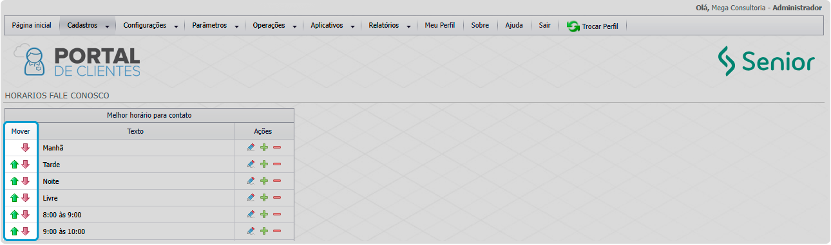Open the Parâmetros dropdown menu
The width and height of the screenshot is (831, 245).
(215, 26)
